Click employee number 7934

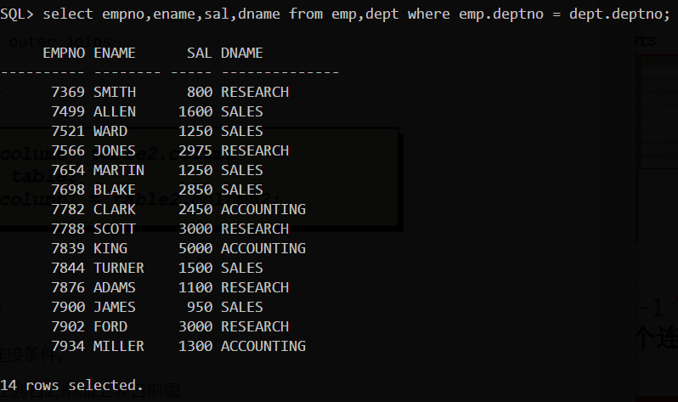68,346
